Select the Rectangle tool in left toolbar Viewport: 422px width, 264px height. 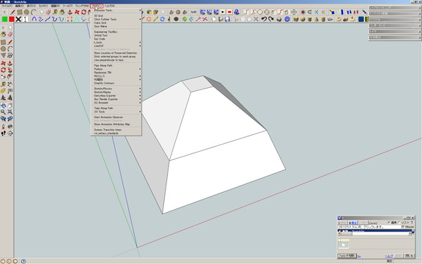pyautogui.click(x=3, y=43)
